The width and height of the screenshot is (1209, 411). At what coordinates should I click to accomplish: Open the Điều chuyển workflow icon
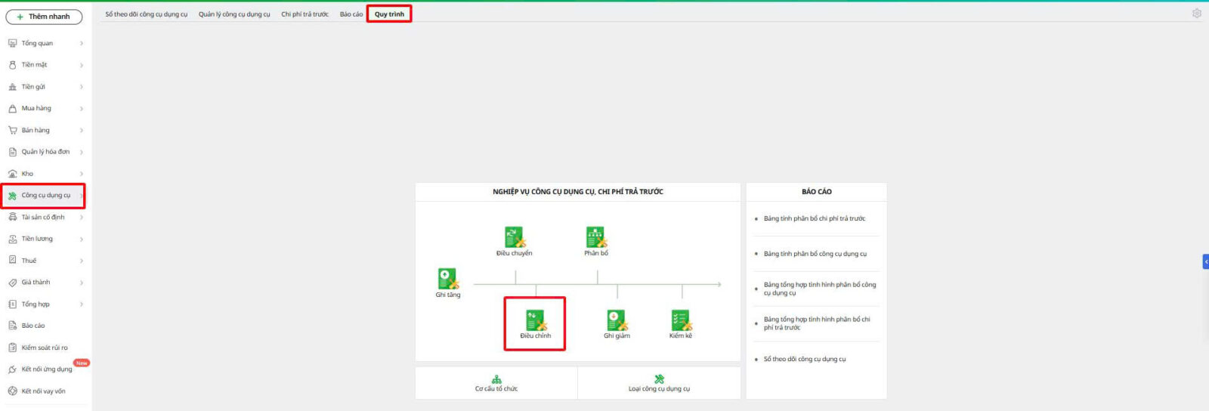tap(515, 238)
